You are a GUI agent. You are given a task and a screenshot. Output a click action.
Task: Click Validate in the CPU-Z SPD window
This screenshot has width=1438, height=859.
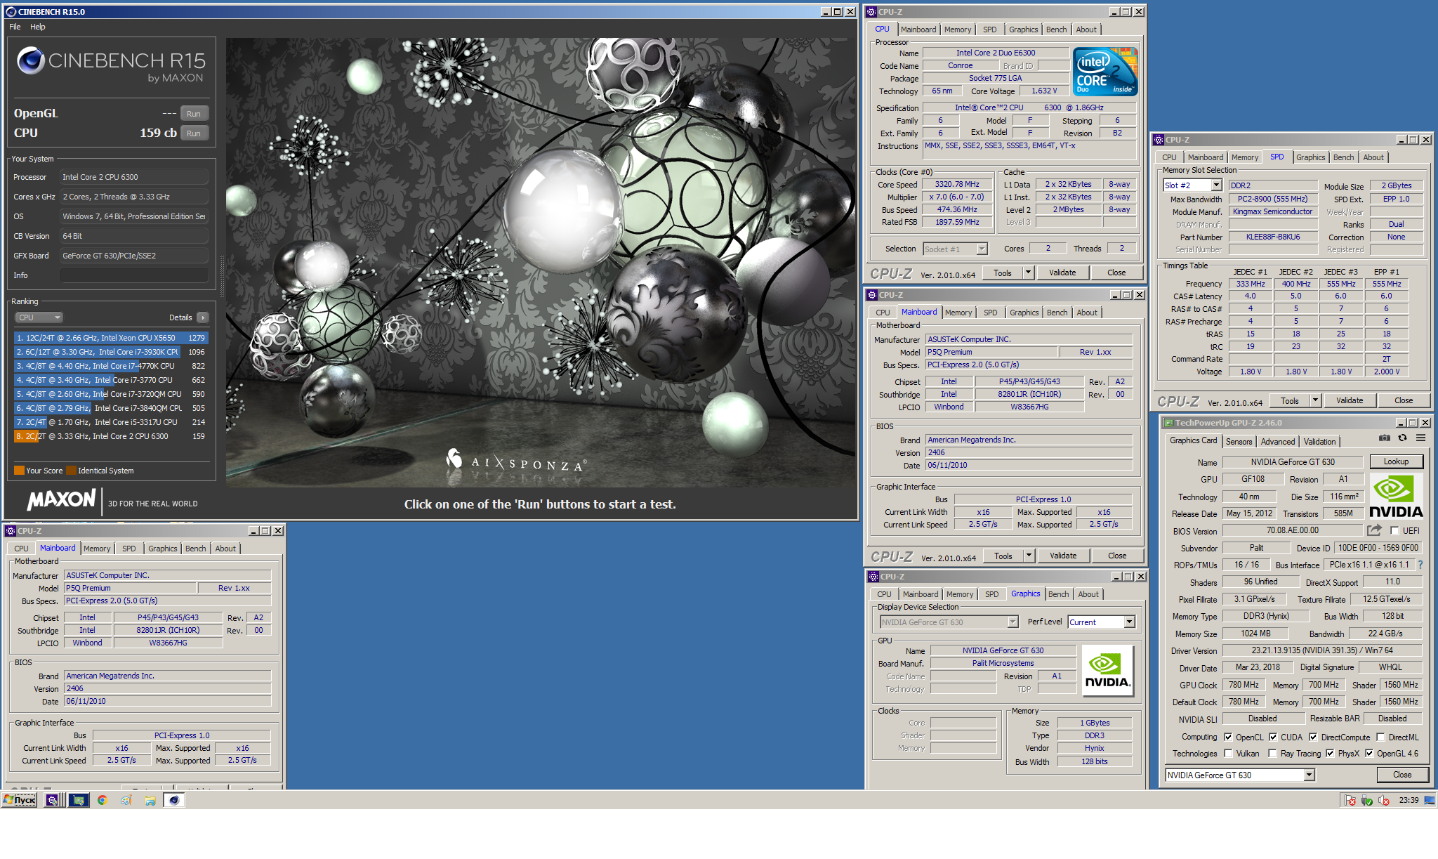point(1349,400)
